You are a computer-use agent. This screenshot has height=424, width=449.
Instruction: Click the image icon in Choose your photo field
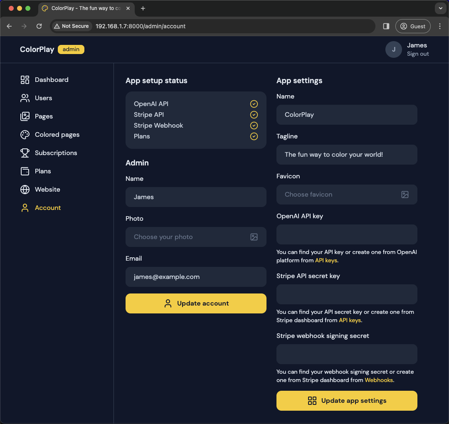tap(254, 237)
